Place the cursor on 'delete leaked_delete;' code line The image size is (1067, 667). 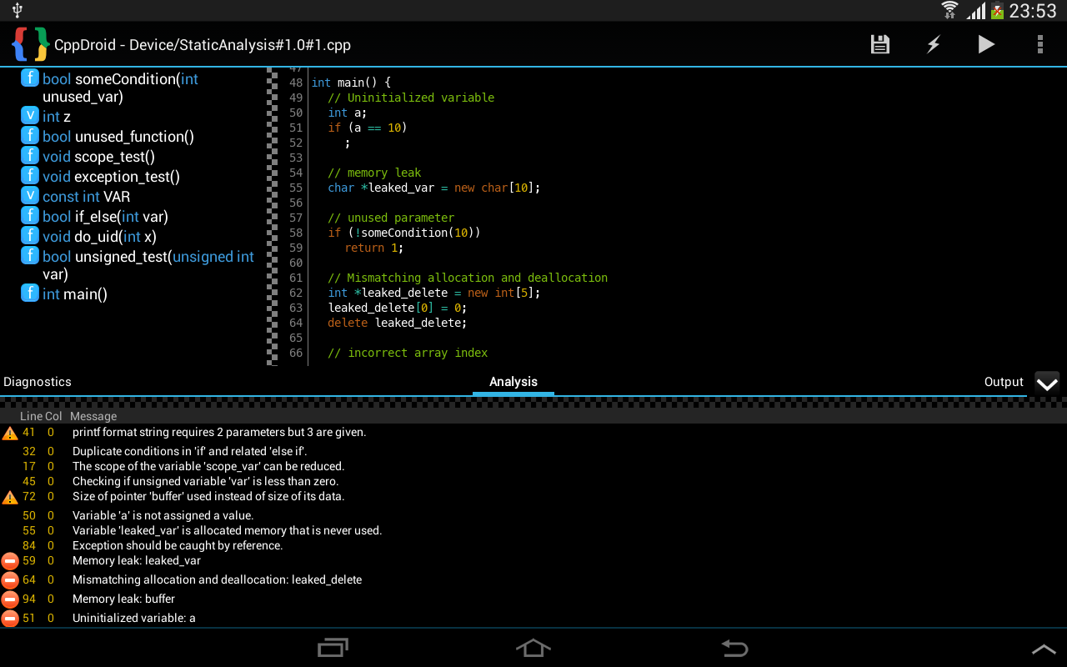coord(397,323)
